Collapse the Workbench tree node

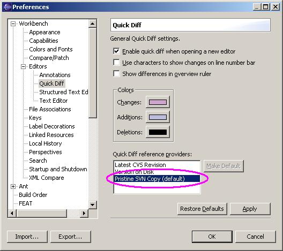coord(13,24)
